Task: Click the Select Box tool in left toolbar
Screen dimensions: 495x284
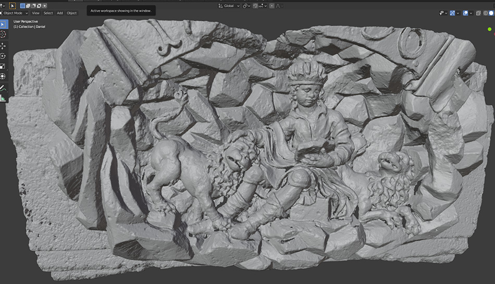Action: (3, 23)
